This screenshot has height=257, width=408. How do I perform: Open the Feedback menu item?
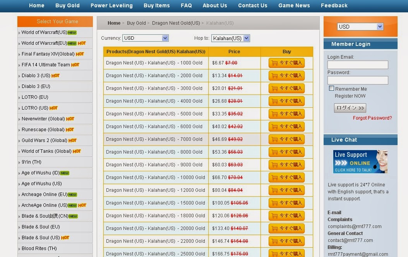pyautogui.click(x=334, y=5)
